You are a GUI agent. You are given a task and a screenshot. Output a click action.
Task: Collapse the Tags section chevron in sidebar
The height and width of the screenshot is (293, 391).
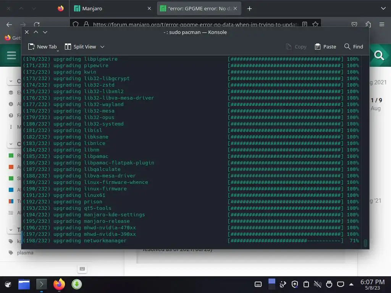pyautogui.click(x=11, y=230)
